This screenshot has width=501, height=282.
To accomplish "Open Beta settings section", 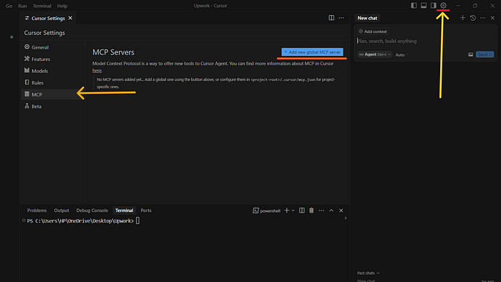I will pyautogui.click(x=53, y=107).
